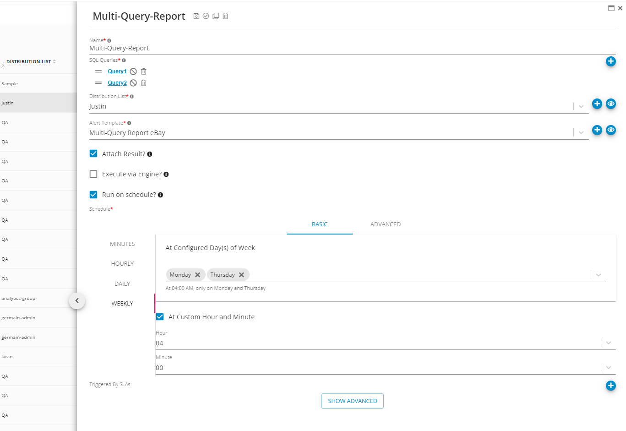The height and width of the screenshot is (431, 626).
Task: Select the DAILY schedule option
Action: pyautogui.click(x=122, y=284)
